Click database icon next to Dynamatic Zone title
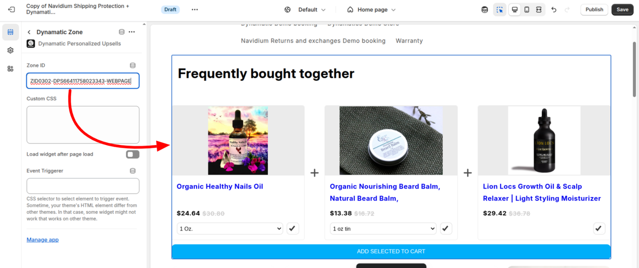Screen dimensions: 639x268 [x=121, y=32]
